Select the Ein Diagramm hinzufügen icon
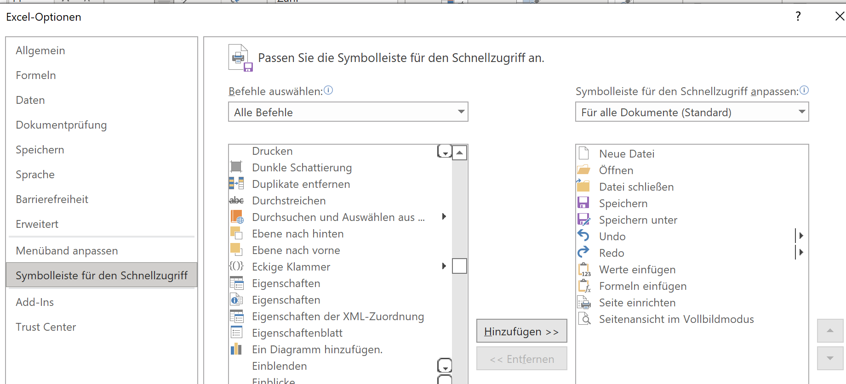 click(x=236, y=349)
